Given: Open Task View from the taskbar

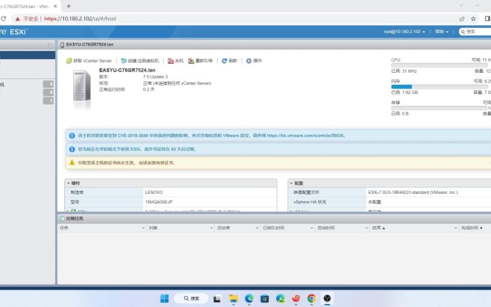Looking at the screenshot, I should [217, 299].
